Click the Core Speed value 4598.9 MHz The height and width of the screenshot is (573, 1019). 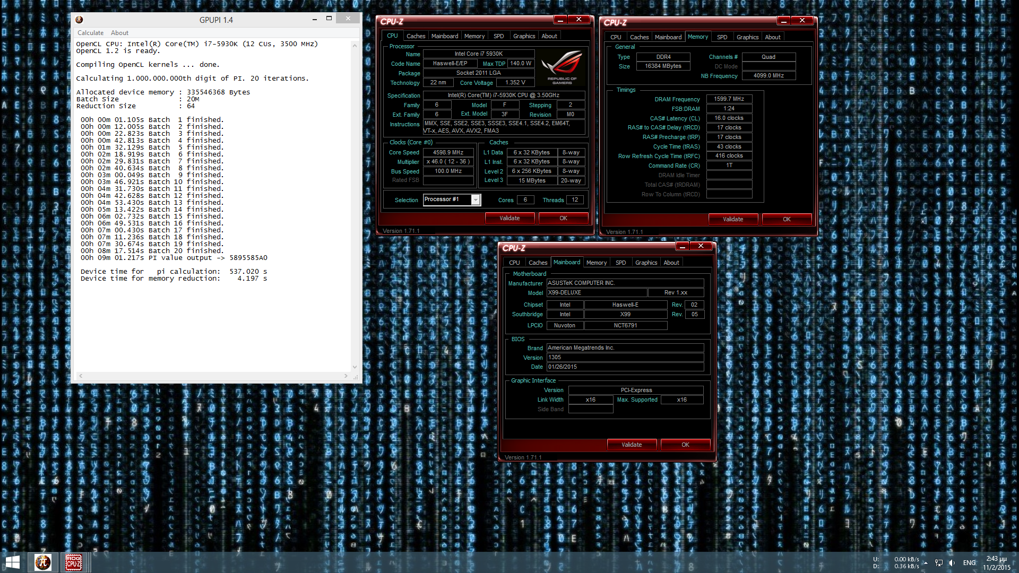coord(448,152)
